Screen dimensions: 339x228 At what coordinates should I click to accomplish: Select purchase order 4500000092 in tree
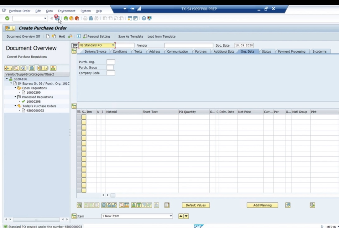coord(35,111)
